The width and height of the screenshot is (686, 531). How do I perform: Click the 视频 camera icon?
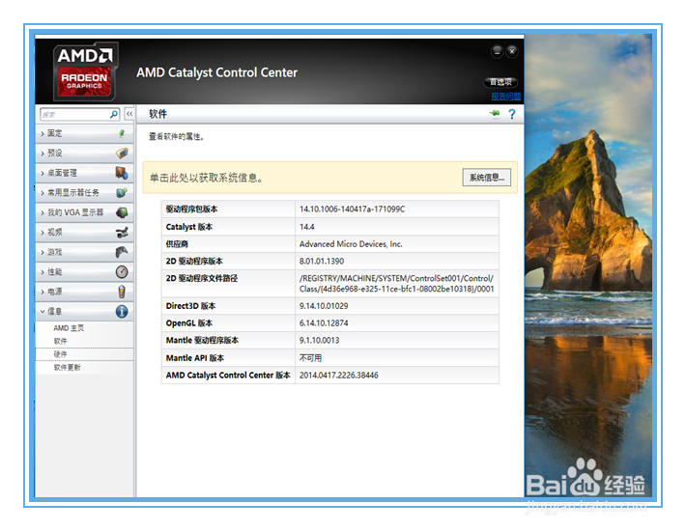click(122, 232)
